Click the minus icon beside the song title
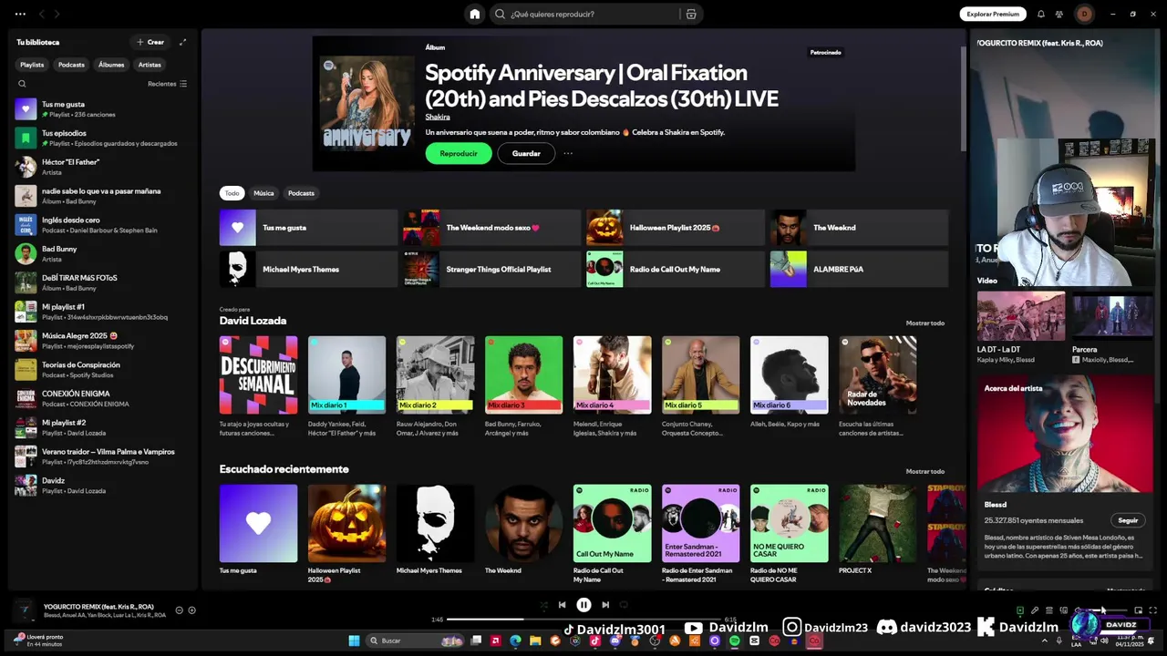The width and height of the screenshot is (1167, 656). click(179, 610)
